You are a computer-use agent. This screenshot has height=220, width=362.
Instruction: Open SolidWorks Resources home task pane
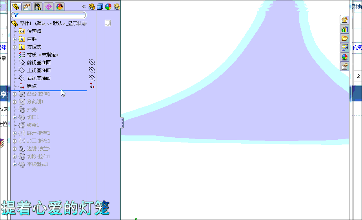click(x=344, y=20)
